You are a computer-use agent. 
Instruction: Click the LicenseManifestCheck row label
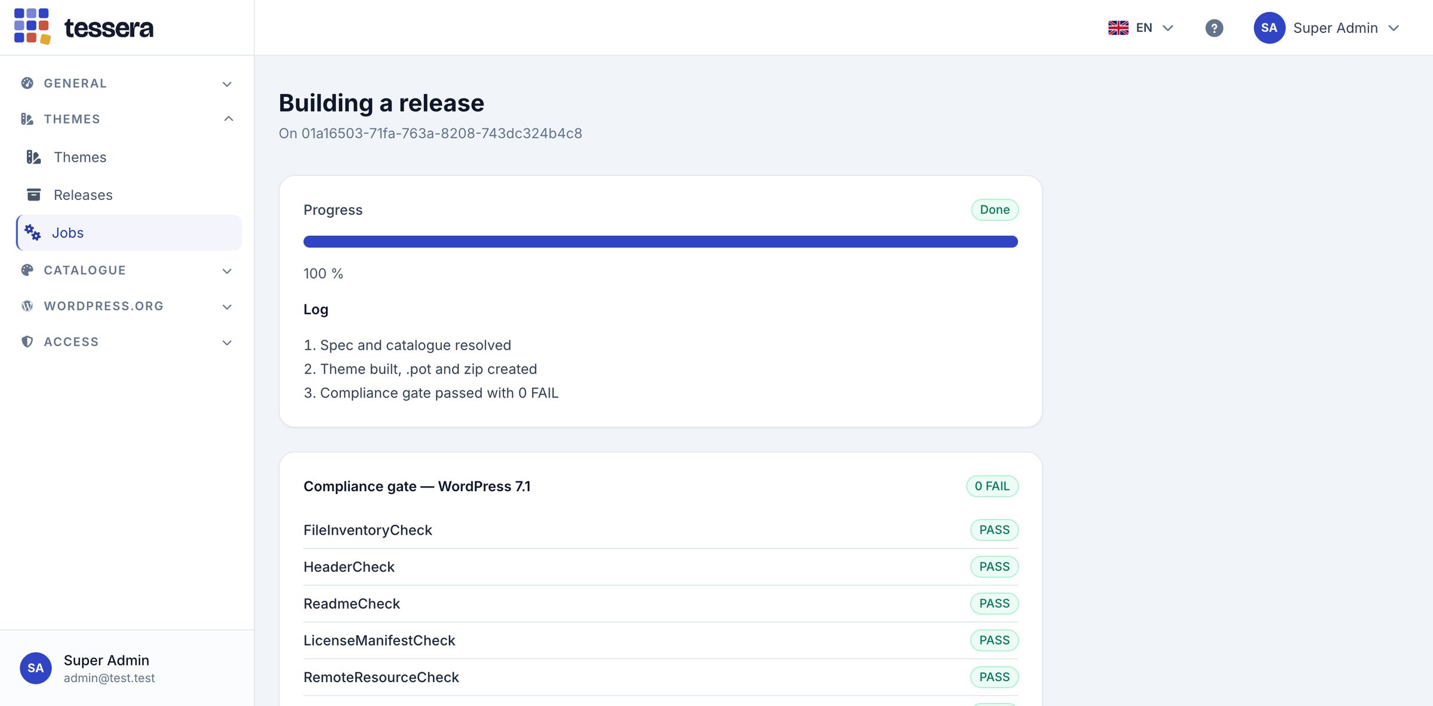[379, 640]
